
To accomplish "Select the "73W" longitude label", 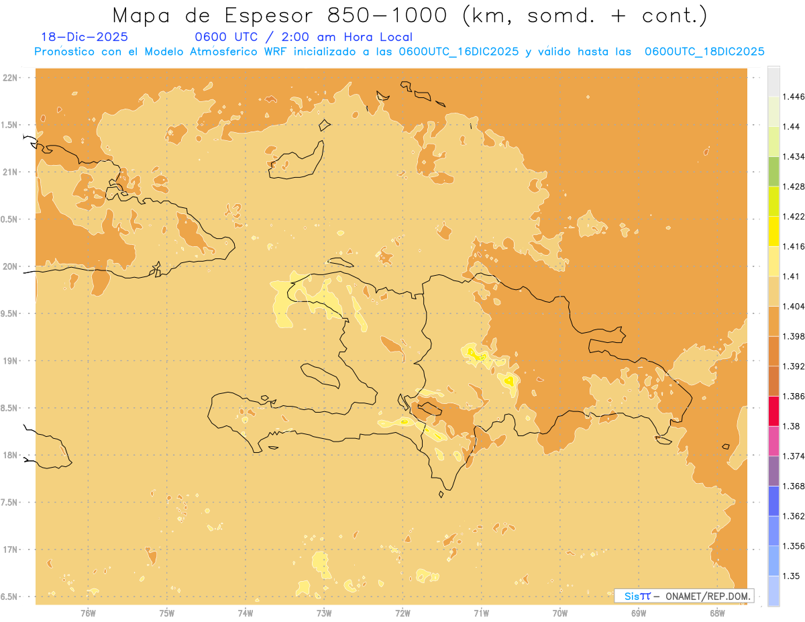I will click(324, 613).
